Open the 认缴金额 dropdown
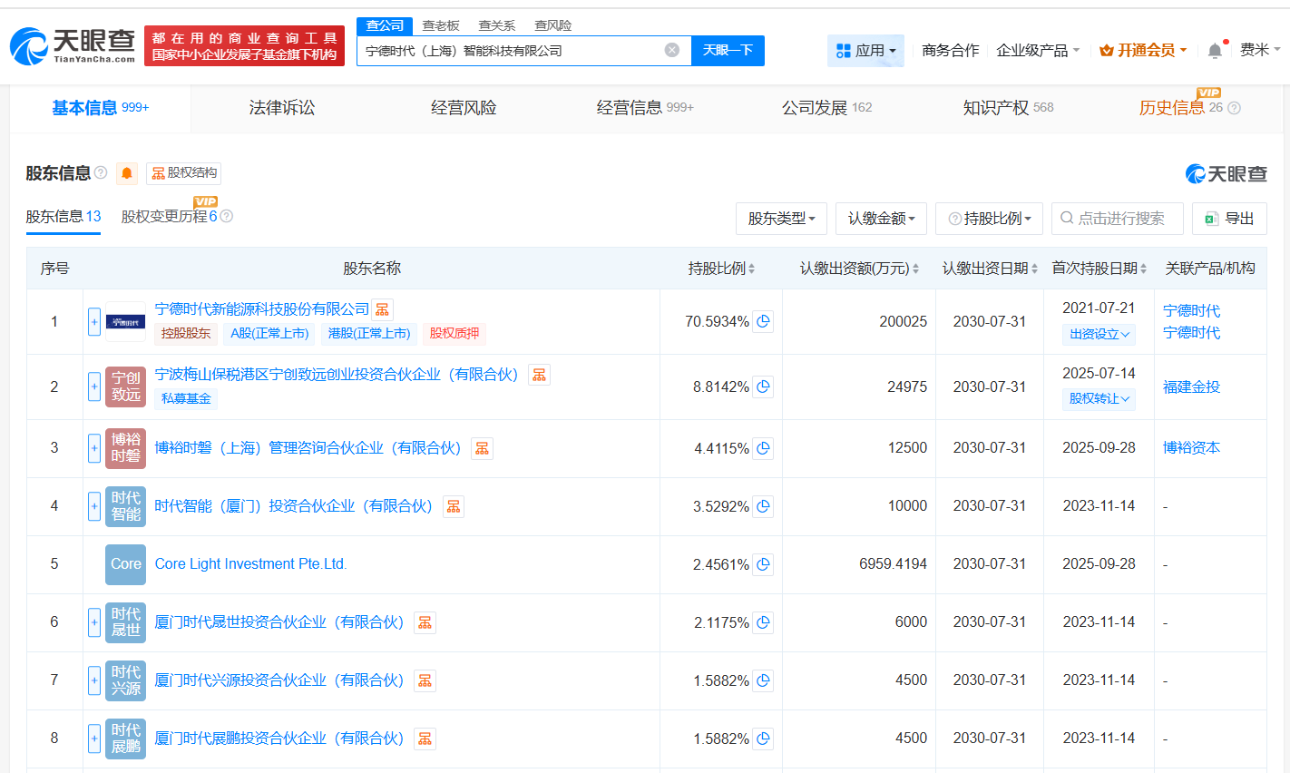Image resolution: width=1290 pixels, height=773 pixels. coord(881,218)
